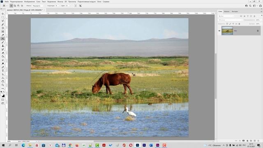Open the Редактирование menu

(16, 2)
